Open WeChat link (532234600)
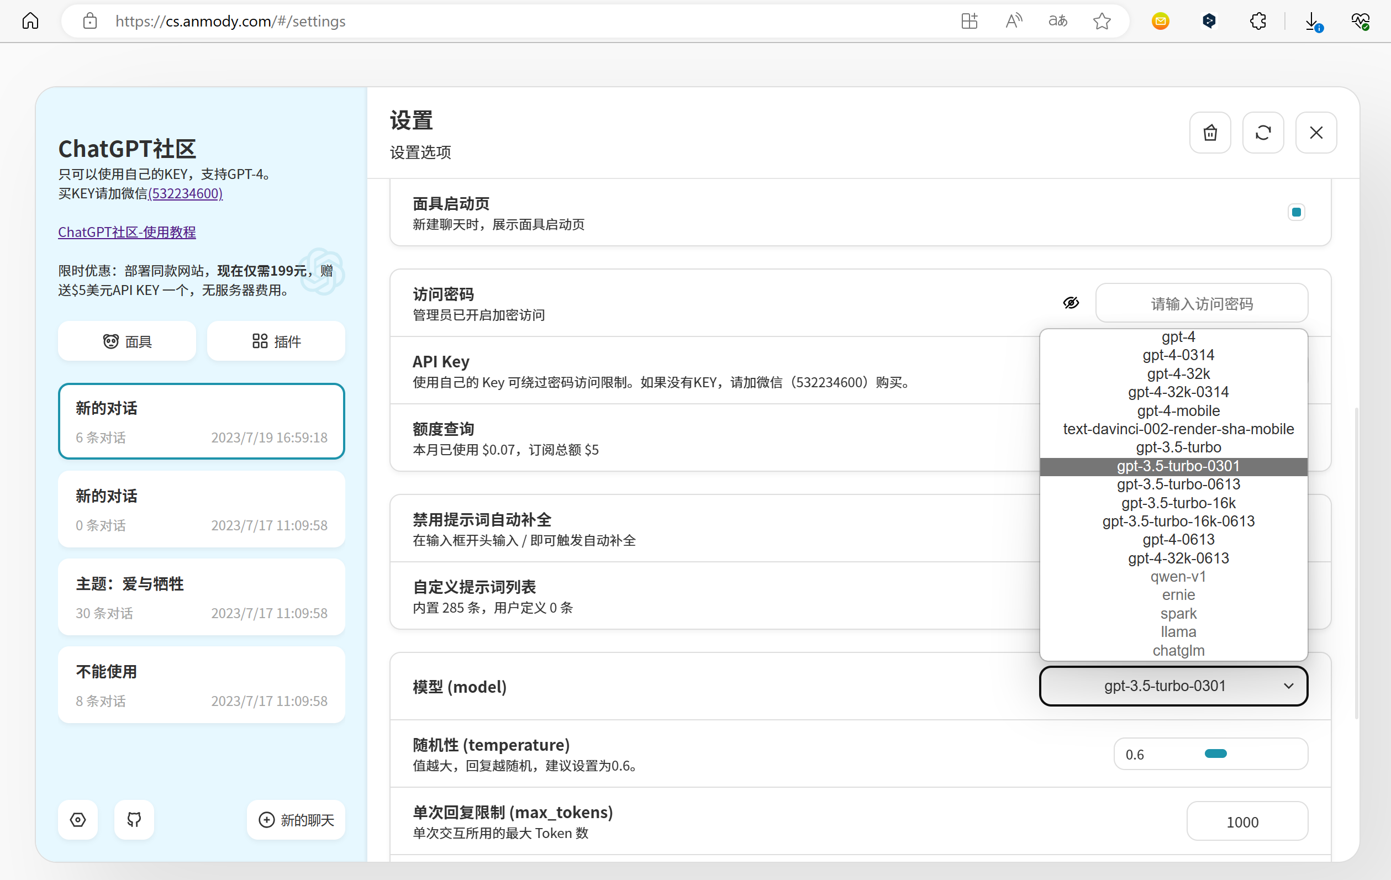 click(x=186, y=193)
